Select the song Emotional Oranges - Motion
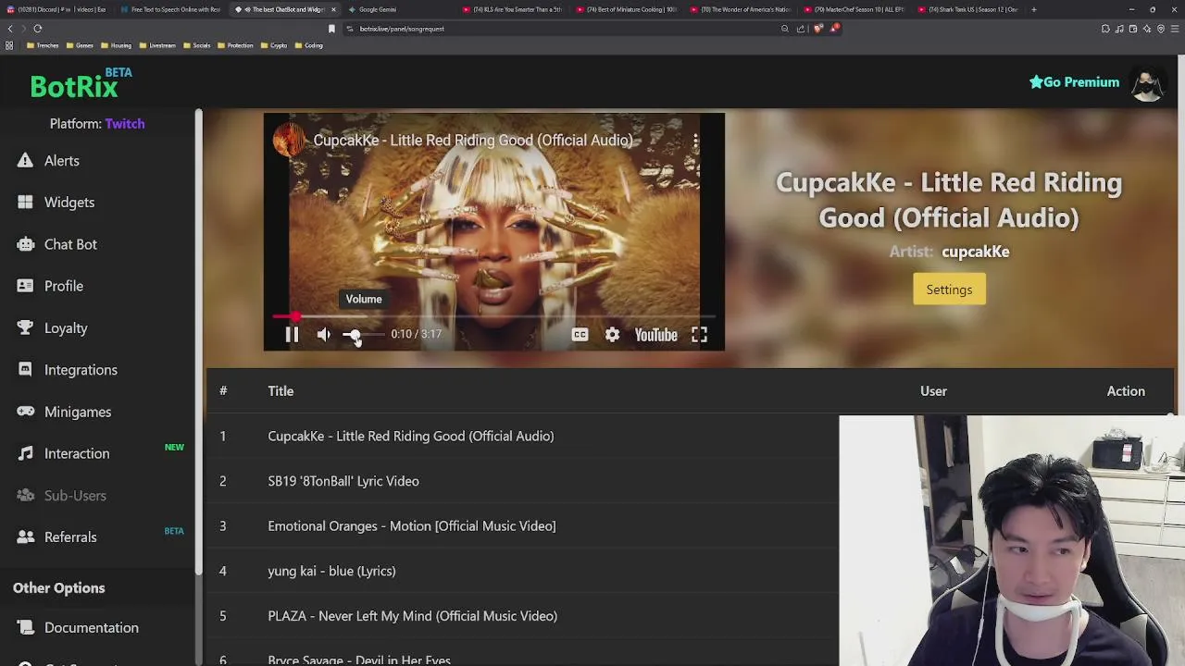 point(412,526)
